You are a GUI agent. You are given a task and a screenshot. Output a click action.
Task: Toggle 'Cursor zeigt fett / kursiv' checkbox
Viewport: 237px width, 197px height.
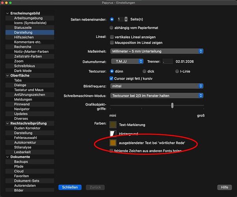tap(112, 78)
